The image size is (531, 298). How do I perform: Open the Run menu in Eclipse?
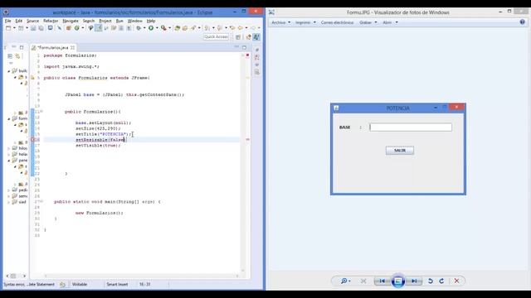(x=119, y=21)
